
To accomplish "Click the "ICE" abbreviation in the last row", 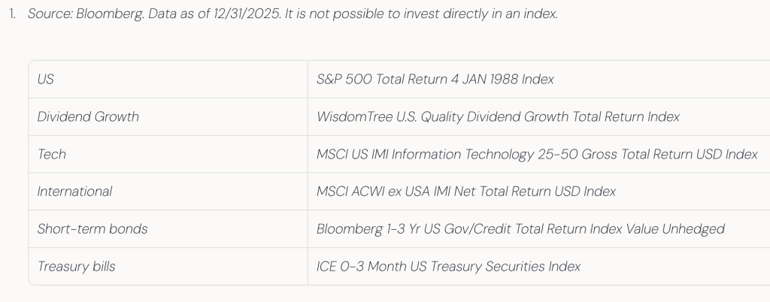I will [x=327, y=267].
